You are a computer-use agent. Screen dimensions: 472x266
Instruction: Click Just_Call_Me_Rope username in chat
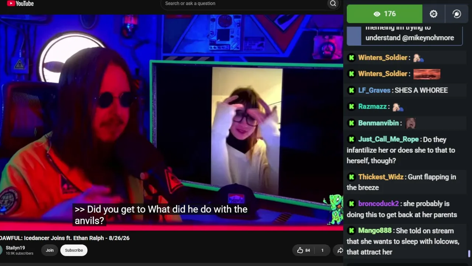(x=389, y=139)
